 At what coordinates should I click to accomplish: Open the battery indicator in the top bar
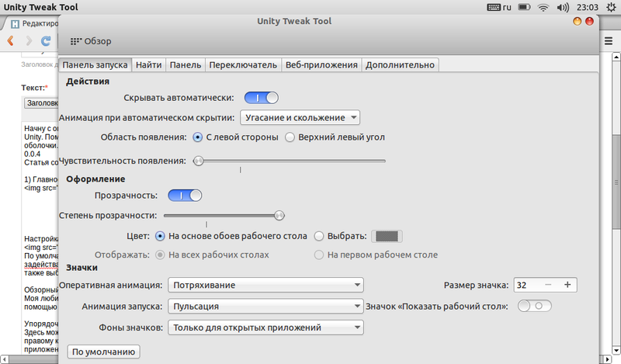(x=525, y=7)
